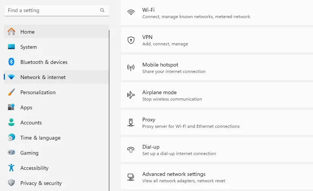The image size is (313, 191).
Task: Click the Wi-Fi icon
Action: [x=131, y=12]
